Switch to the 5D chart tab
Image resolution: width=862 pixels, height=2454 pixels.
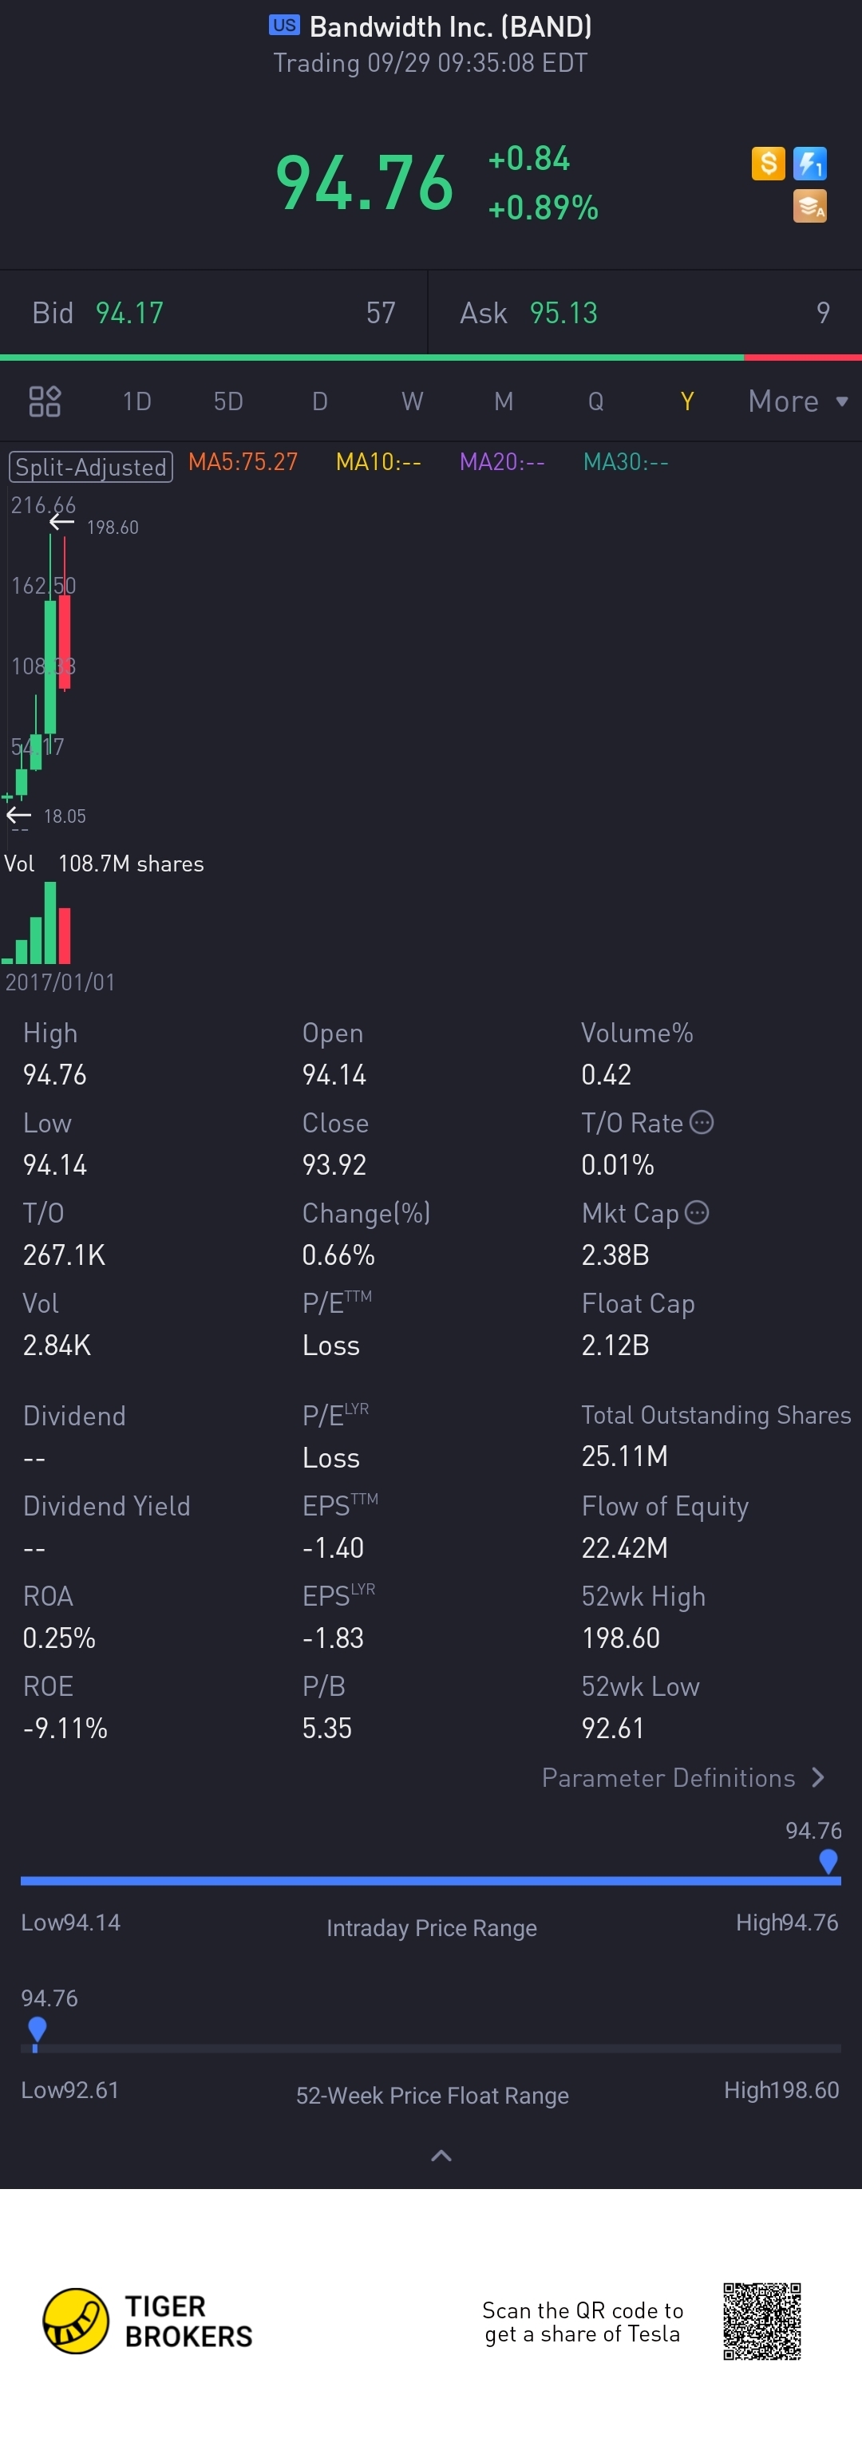click(x=228, y=401)
